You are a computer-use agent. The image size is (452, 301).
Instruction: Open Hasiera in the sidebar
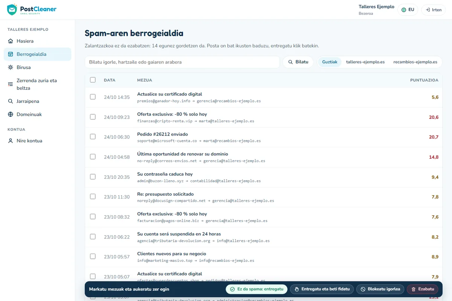[x=37, y=41]
